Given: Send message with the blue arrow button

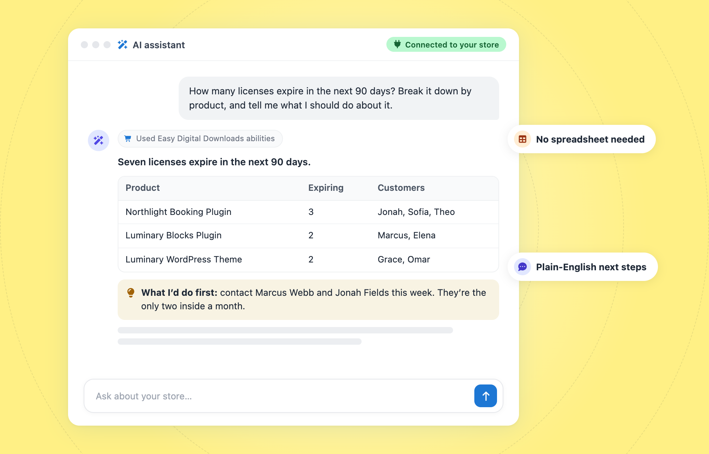Looking at the screenshot, I should [486, 396].
